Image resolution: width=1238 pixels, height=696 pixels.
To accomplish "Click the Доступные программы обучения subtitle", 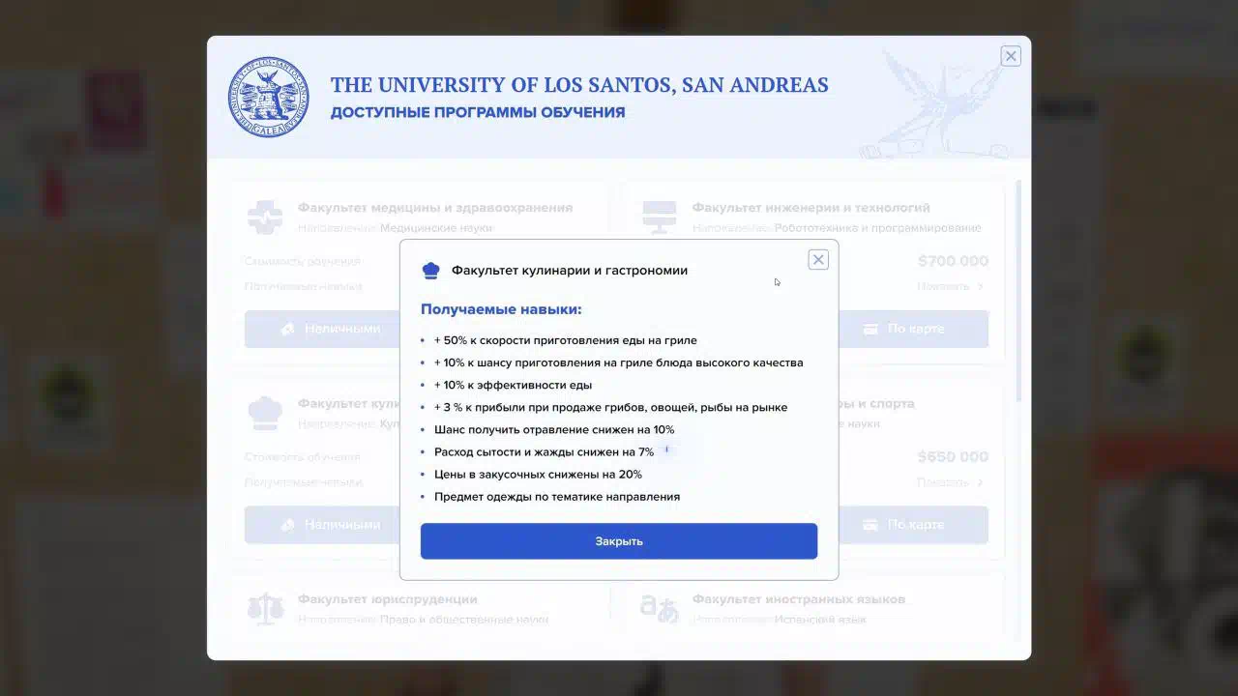I will [478, 112].
